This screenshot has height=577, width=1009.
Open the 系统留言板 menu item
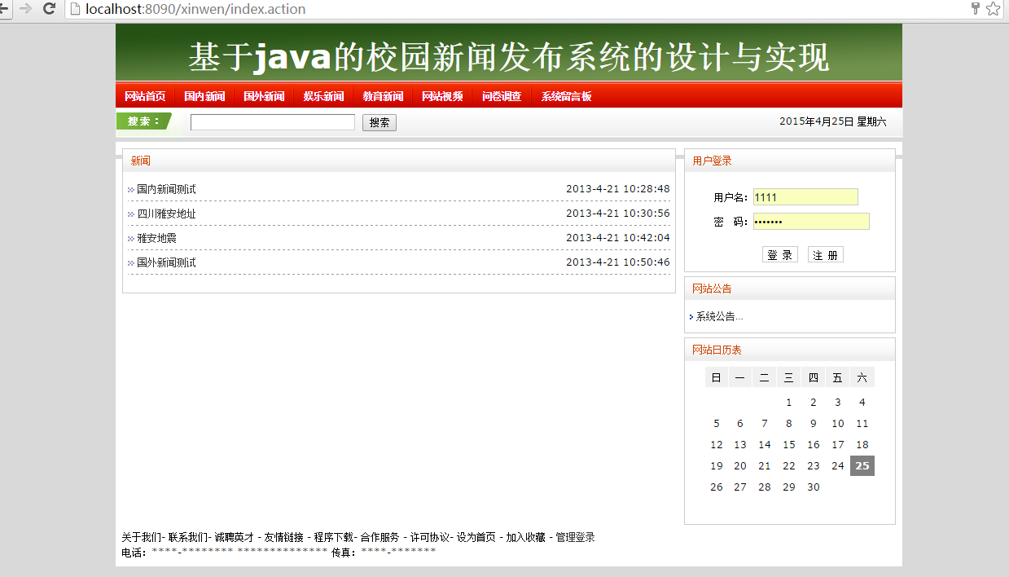pos(567,96)
